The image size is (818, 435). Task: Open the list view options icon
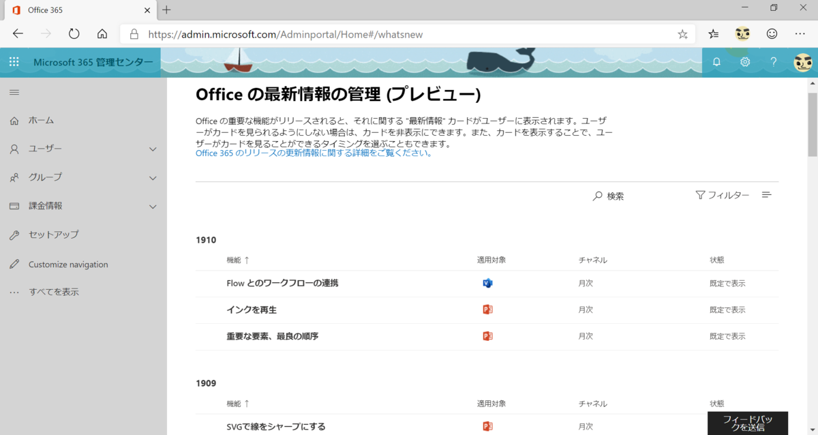766,195
